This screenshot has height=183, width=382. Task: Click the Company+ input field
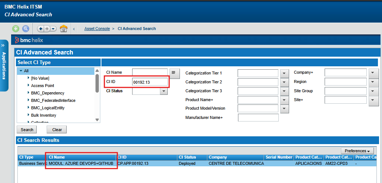(346, 72)
